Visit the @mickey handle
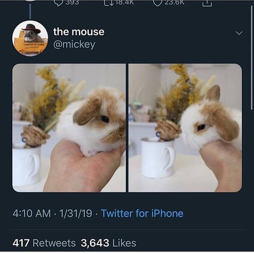 [73, 44]
